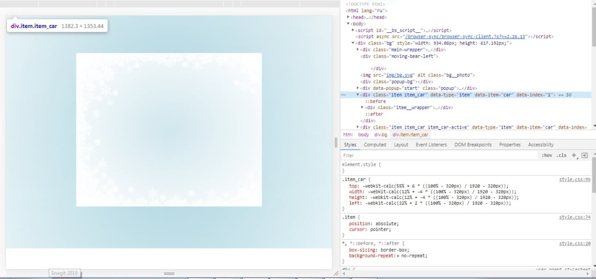596x279 pixels.
Task: Select div.item.item_car breadcrumb
Action: (x=410, y=135)
